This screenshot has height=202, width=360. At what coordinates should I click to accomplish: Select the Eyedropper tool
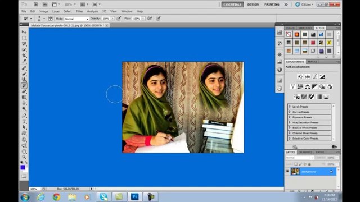point(24,61)
